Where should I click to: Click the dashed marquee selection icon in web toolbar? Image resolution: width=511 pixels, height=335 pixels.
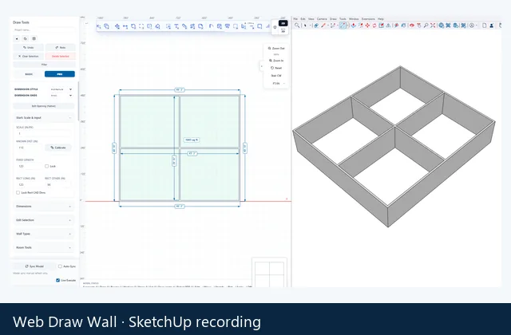click(141, 26)
